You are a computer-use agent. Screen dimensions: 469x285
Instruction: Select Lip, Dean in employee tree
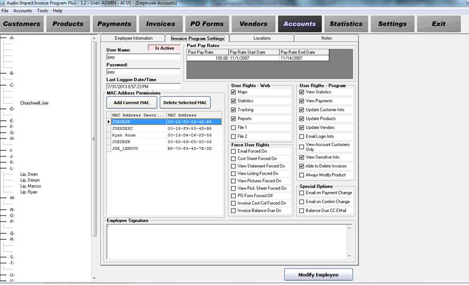[x=29, y=174]
